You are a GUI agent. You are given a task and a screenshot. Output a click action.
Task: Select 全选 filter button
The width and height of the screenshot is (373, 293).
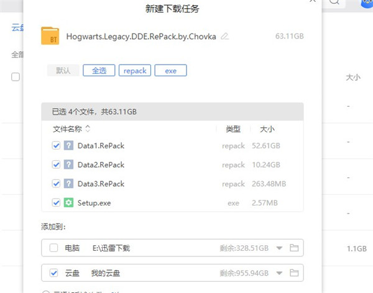pyautogui.click(x=99, y=70)
